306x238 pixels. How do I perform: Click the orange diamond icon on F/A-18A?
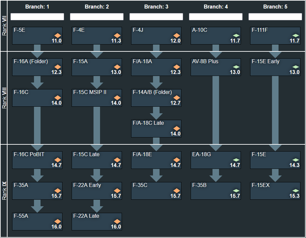point(177,67)
